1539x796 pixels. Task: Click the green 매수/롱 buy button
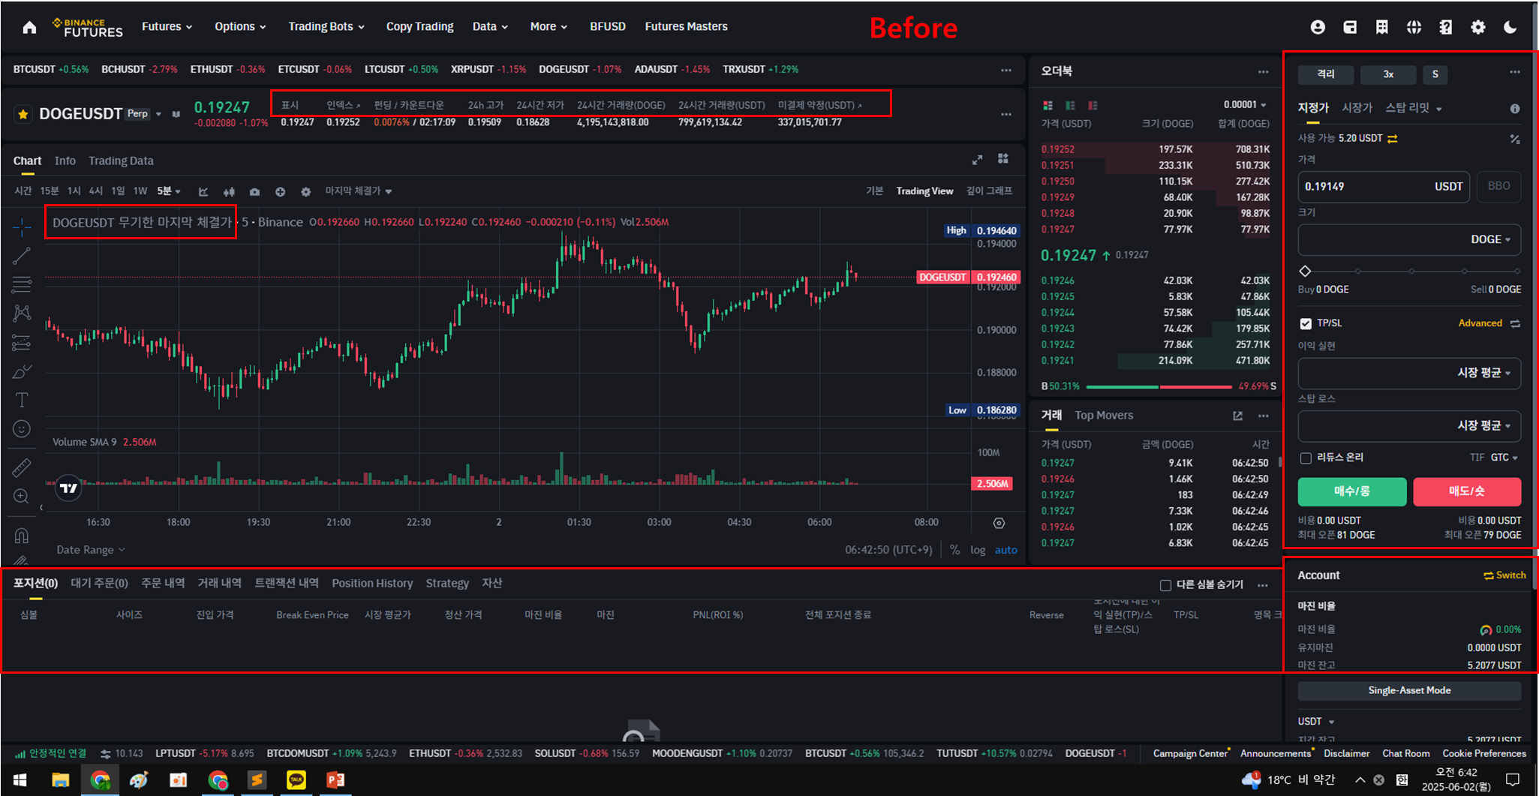click(1352, 491)
